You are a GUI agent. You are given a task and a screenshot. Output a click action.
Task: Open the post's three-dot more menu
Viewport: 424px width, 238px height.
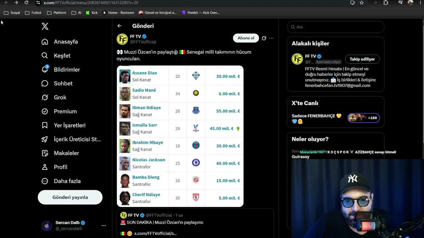coord(271,38)
